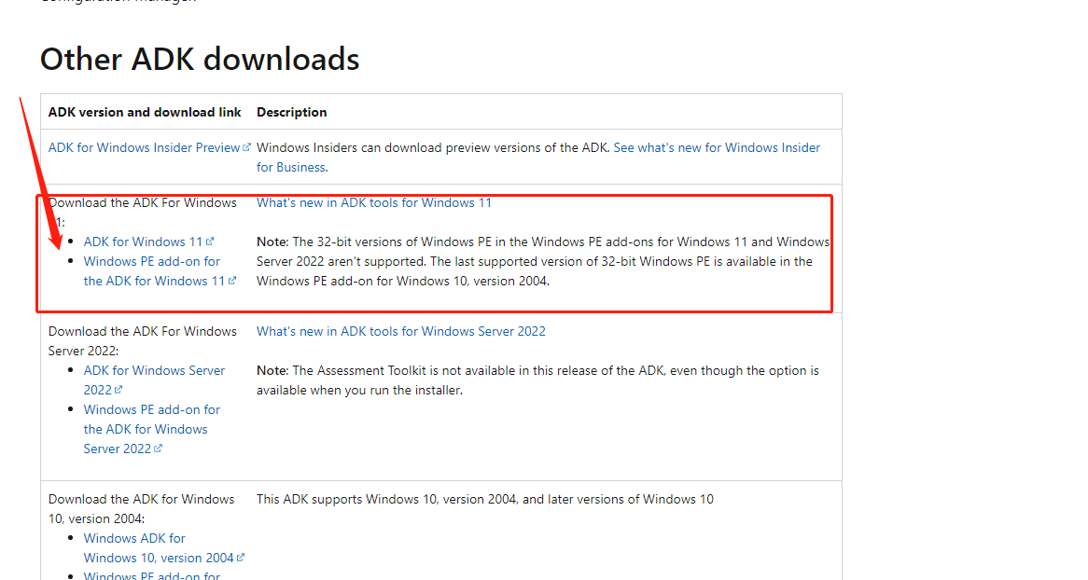Click external-link icon after ADK for Windows Server 2022
The width and height of the screenshot is (1088, 580).
pos(119,390)
